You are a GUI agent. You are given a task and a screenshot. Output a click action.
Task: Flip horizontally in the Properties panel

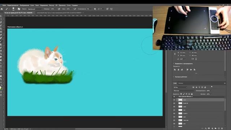tap(192, 59)
